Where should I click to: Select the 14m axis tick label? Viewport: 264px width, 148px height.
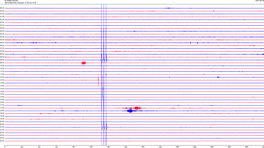click(126, 147)
